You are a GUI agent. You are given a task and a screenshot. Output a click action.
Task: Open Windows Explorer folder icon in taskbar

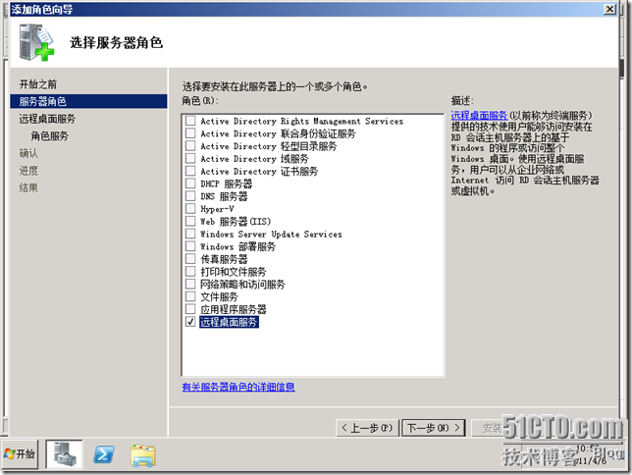coord(143,455)
